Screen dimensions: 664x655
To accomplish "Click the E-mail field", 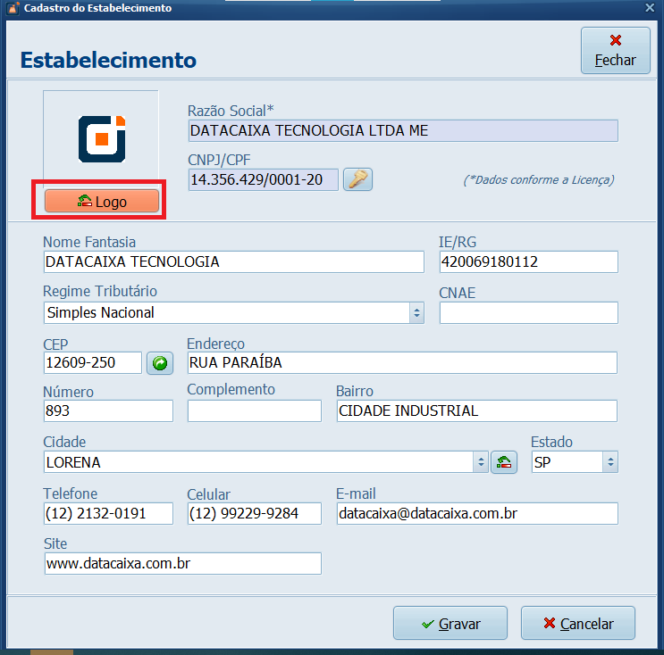I will click(x=477, y=514).
